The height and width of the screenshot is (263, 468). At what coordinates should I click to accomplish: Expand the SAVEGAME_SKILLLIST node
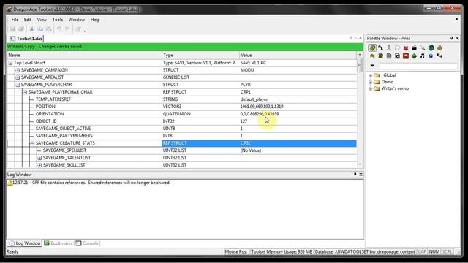[x=39, y=165]
